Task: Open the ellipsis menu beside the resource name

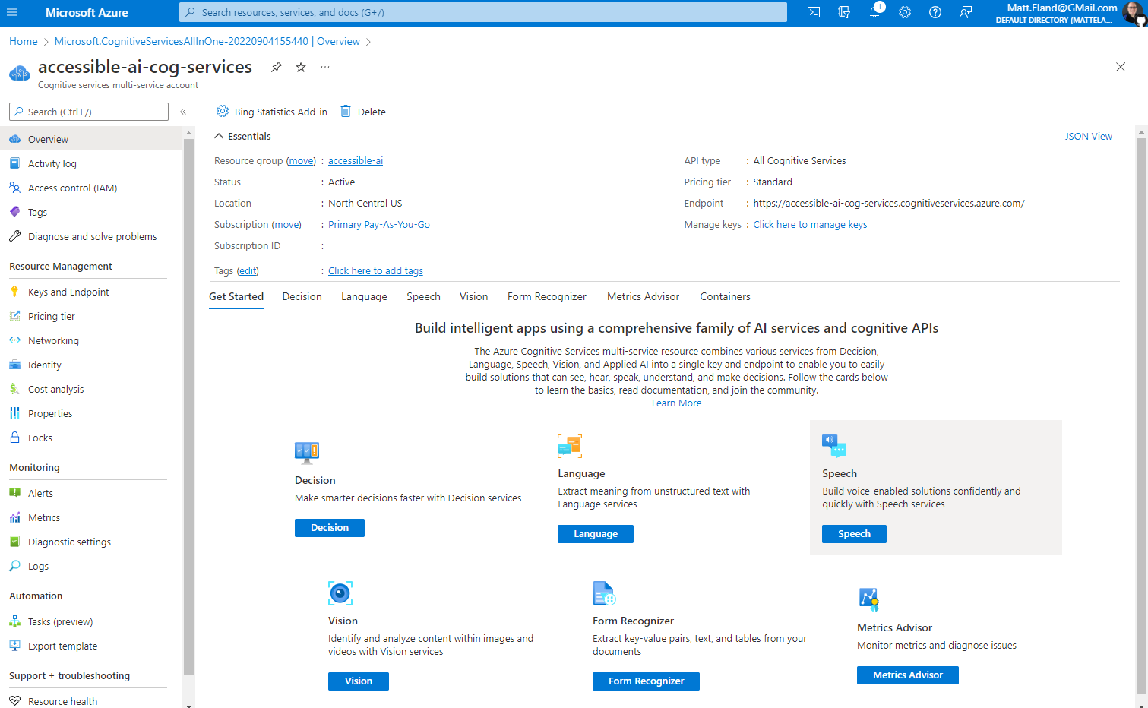Action: point(324,67)
